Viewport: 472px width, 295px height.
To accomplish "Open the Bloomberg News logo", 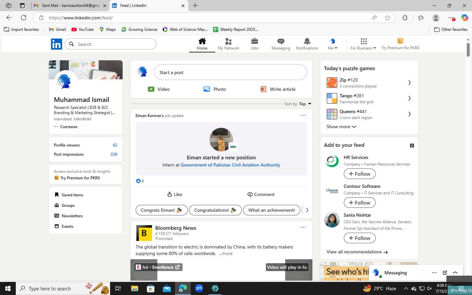I will click(x=144, y=233).
